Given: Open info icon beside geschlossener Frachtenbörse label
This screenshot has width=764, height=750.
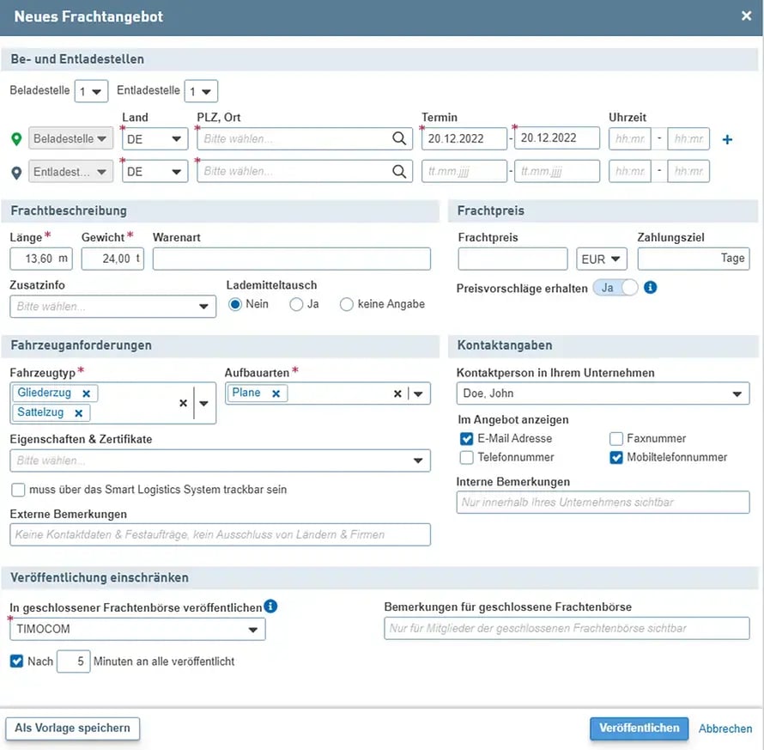Looking at the screenshot, I should point(270,607).
